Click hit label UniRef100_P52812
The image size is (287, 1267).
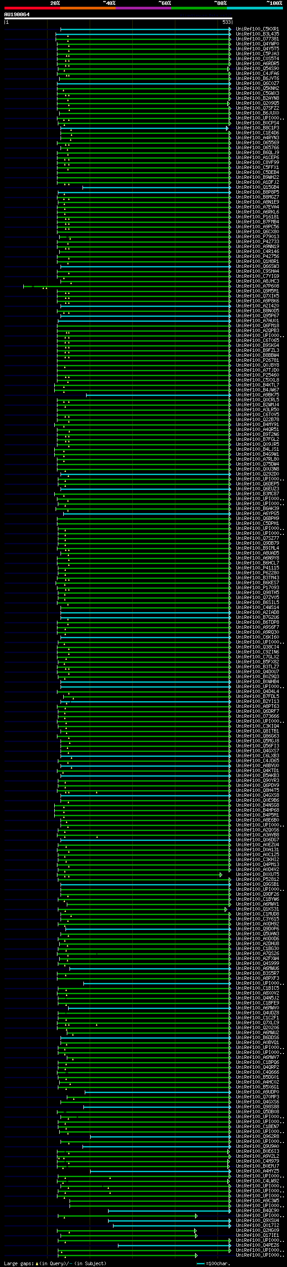point(257,880)
